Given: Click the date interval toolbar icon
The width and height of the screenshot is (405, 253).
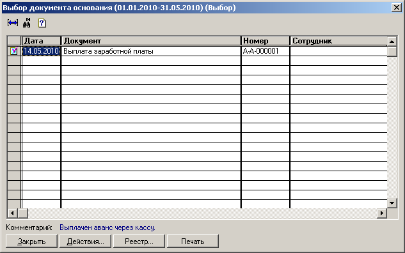Looking at the screenshot, I should click(x=13, y=23).
